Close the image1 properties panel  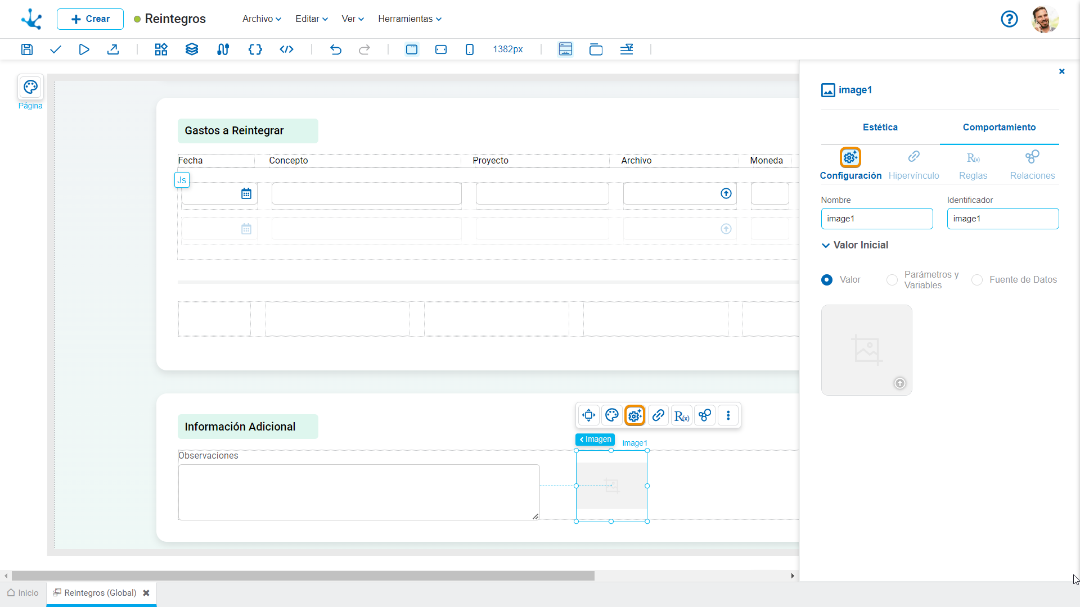coord(1062,71)
